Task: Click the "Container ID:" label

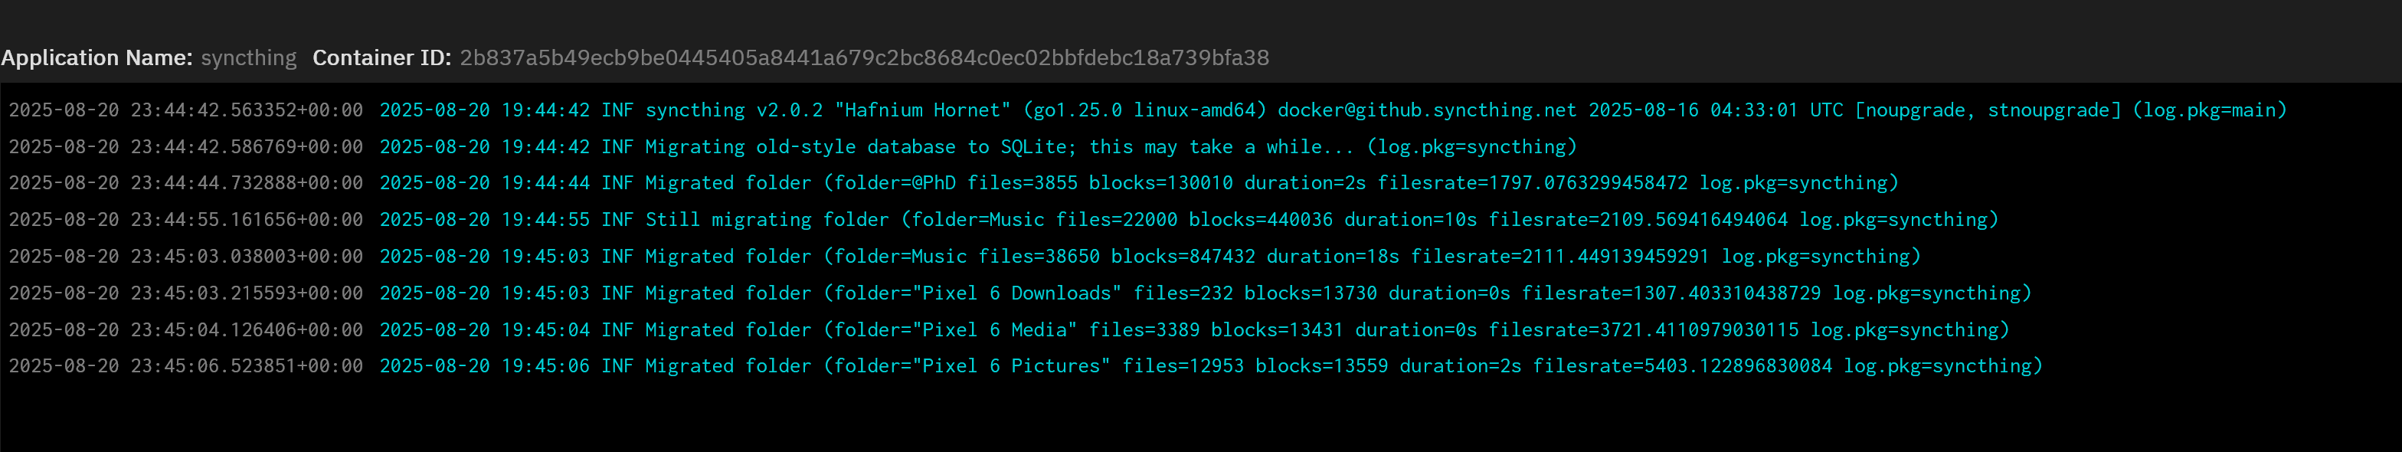Action: [x=382, y=57]
